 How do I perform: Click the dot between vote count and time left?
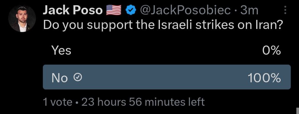[x=77, y=102]
